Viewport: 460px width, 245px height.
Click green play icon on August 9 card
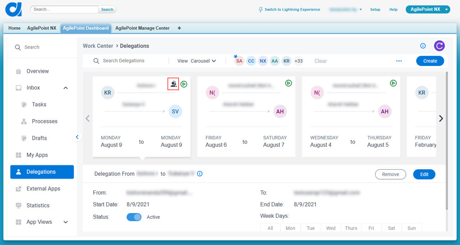pyautogui.click(x=184, y=84)
